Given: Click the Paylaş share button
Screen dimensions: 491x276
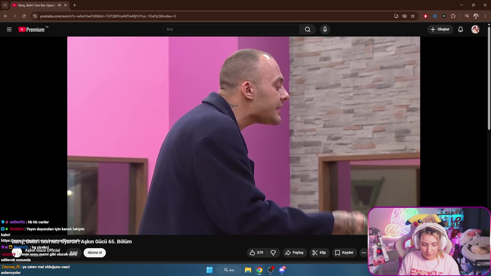Looking at the screenshot, I should click(x=294, y=253).
